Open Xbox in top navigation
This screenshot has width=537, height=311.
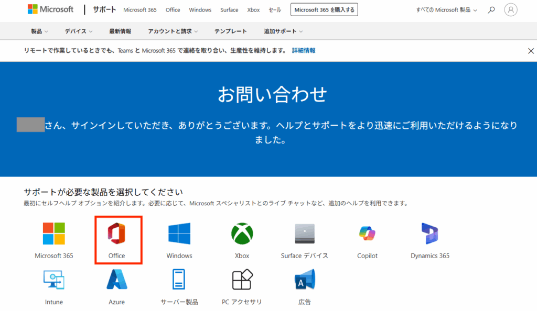[x=253, y=10]
